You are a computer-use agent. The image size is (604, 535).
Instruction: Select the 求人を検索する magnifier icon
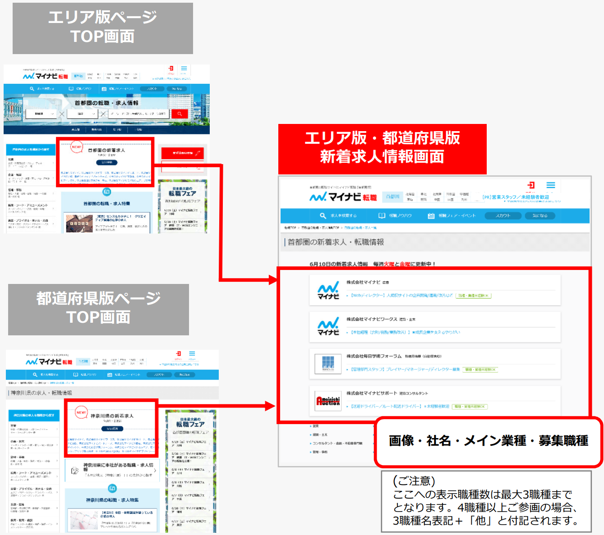(322, 215)
